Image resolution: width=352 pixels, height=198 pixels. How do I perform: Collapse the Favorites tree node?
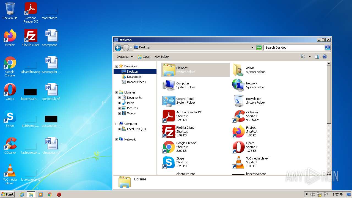pos(117,66)
